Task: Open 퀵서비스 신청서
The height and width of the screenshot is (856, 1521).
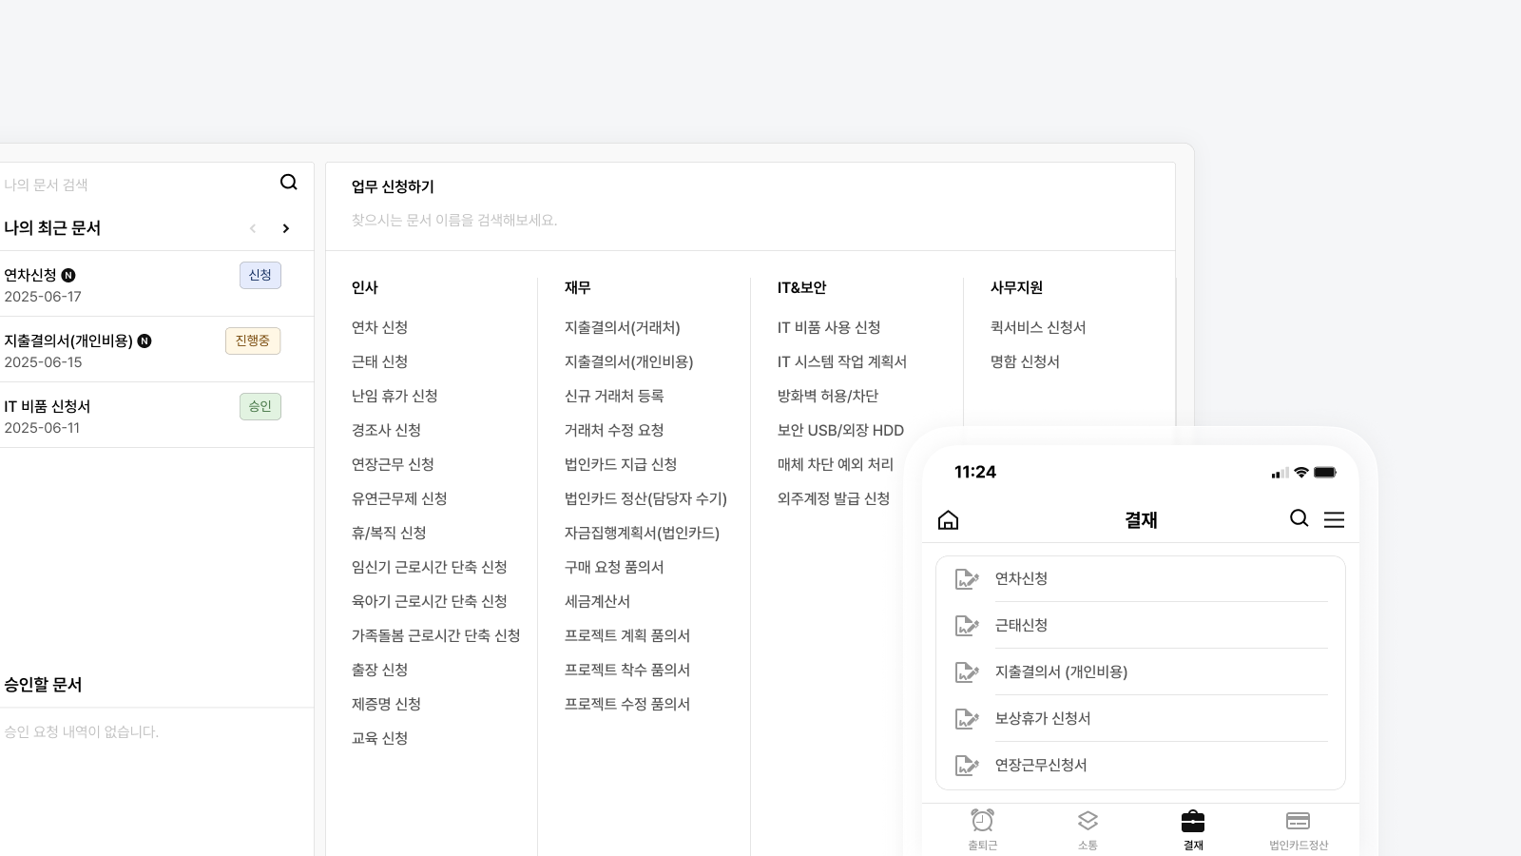Action: coord(1038,327)
